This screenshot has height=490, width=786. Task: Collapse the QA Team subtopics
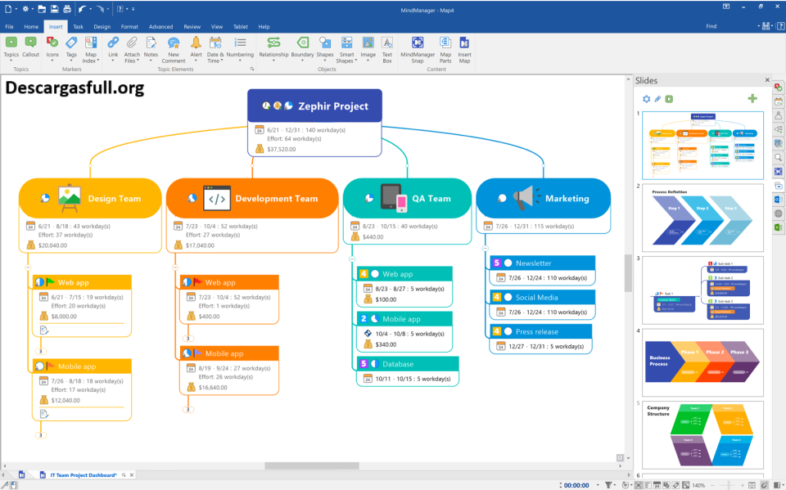352,258
